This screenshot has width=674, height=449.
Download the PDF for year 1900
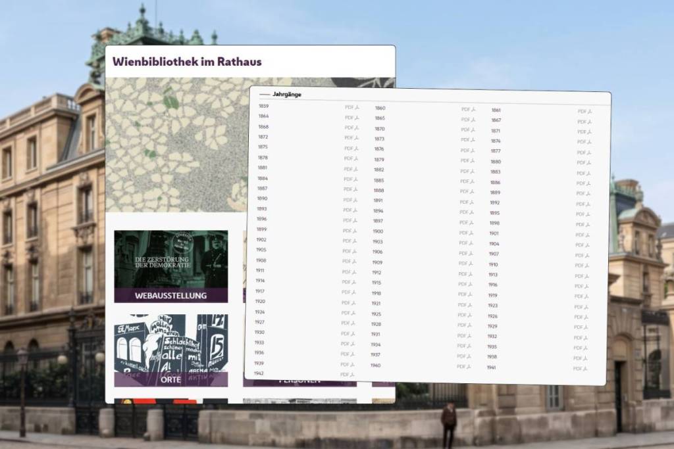pos(467,233)
